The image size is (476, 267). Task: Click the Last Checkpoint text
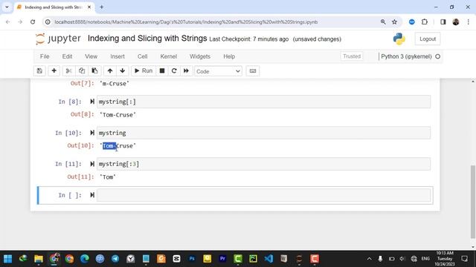248,39
